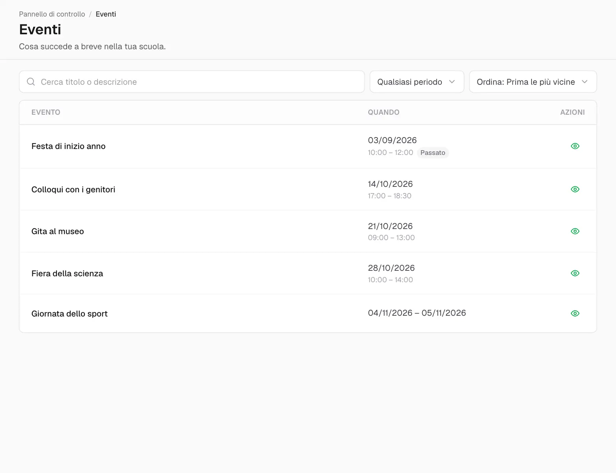Viewport: 616px width, 473px height.
Task: Click the date 21/10/2026
Action: click(x=390, y=226)
